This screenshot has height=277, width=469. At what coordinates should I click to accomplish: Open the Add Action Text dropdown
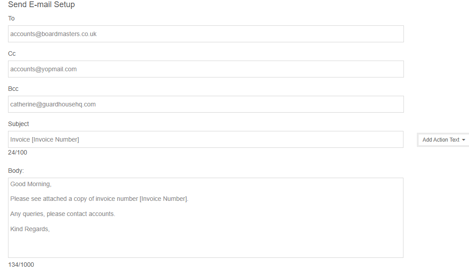coord(440,140)
